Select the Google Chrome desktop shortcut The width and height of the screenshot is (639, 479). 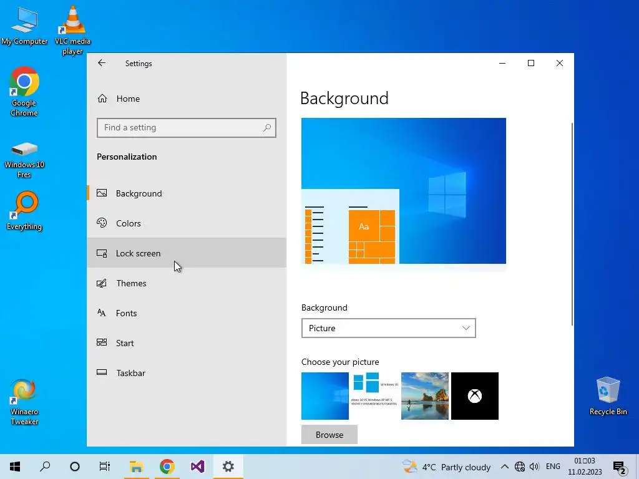24,92
